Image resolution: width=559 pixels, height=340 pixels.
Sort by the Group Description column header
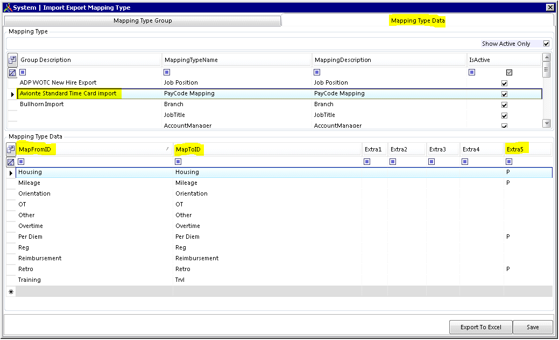pyautogui.click(x=89, y=60)
